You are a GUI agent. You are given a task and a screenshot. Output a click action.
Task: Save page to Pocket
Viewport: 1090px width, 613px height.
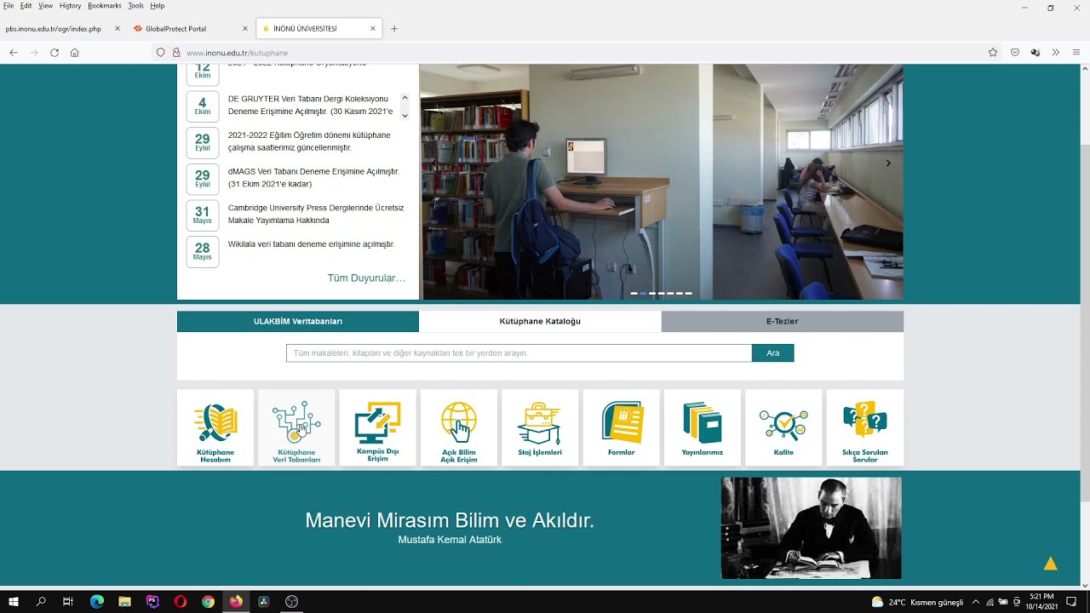(x=1015, y=53)
